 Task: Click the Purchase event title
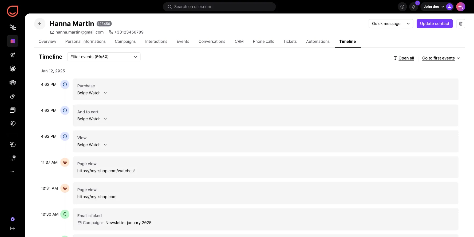pyautogui.click(x=86, y=86)
